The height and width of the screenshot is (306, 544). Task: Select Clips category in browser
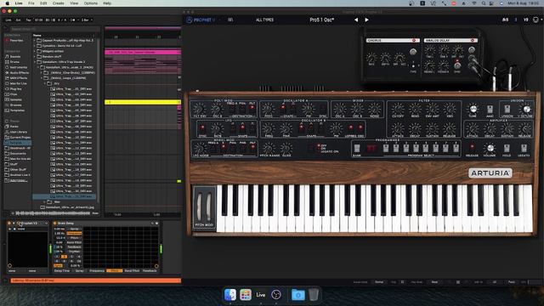(12, 94)
